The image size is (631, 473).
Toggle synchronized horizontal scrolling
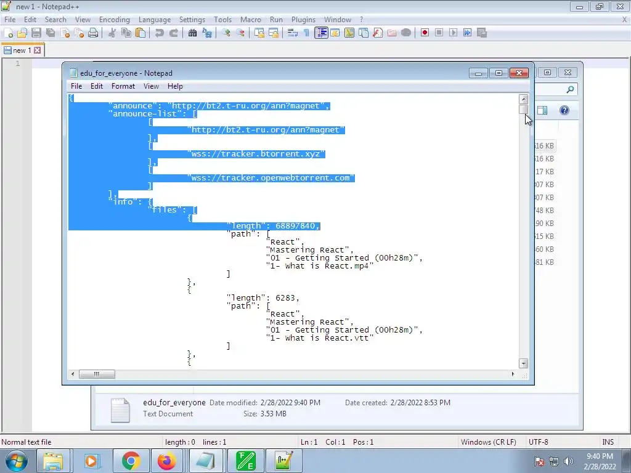(x=274, y=33)
